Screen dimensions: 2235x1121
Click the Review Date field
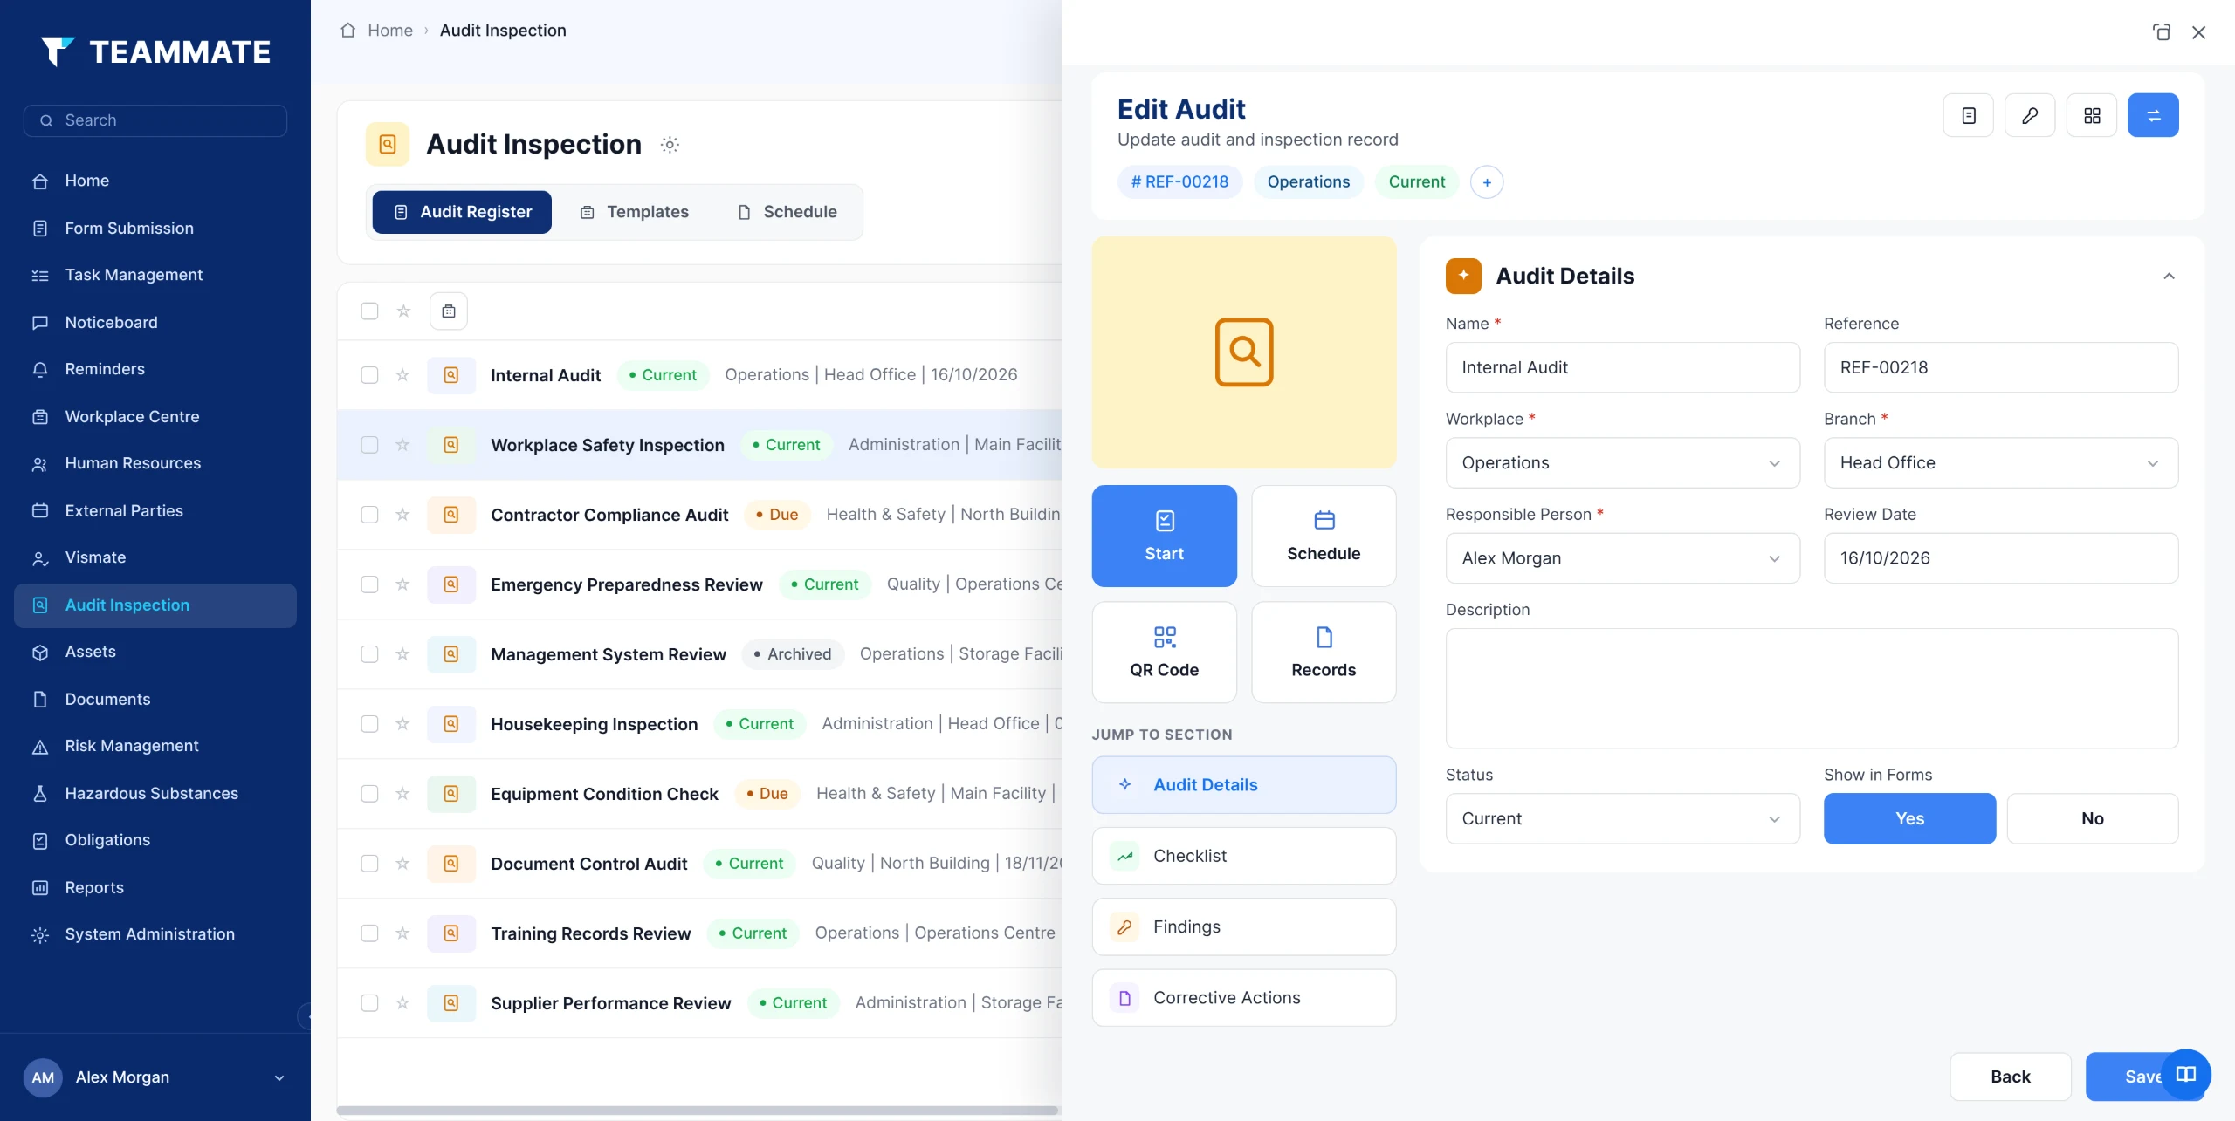pyautogui.click(x=2000, y=558)
